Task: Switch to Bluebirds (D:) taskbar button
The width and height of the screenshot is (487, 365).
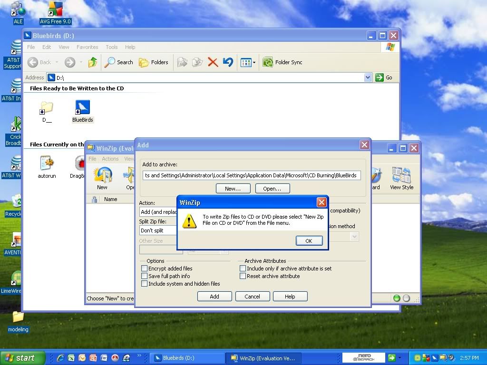Action: [x=188, y=358]
